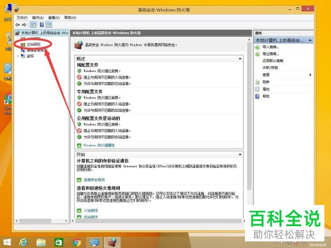The image size is (331, 248).
Task: Click the 查看和创建防火墙规则 heading
Action: coord(99,188)
